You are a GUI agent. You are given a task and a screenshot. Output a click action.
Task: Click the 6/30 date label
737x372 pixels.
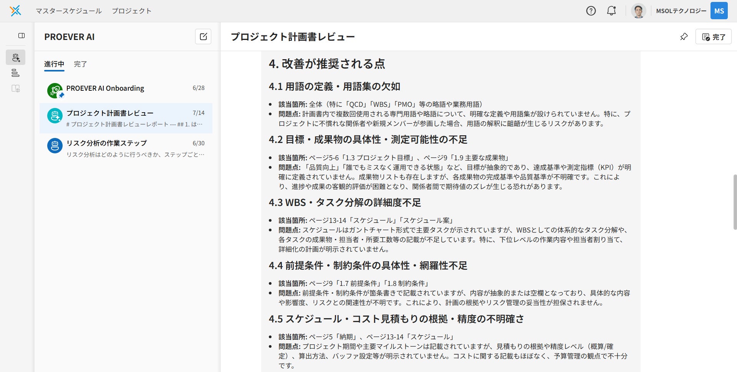[199, 143]
